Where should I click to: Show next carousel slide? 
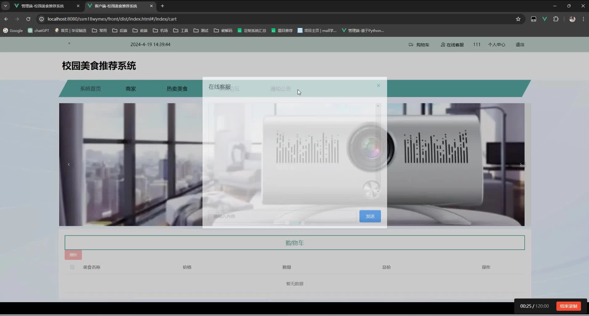tap(521, 164)
